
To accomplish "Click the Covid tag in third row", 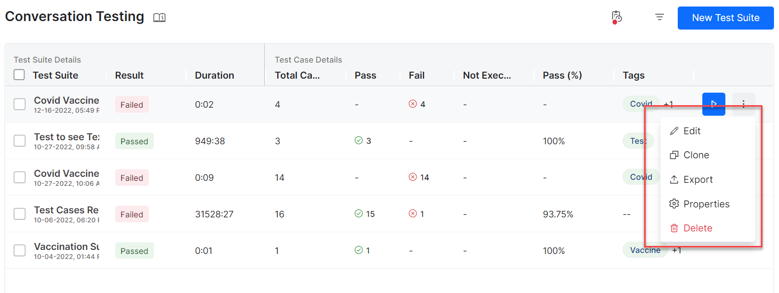I will [x=641, y=177].
